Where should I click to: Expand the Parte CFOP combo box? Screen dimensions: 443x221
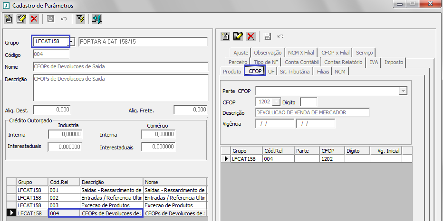[403, 91]
